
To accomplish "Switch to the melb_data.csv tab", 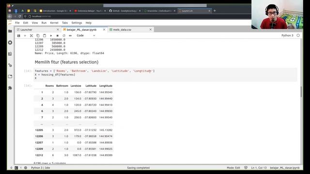I will (x=131, y=29).
